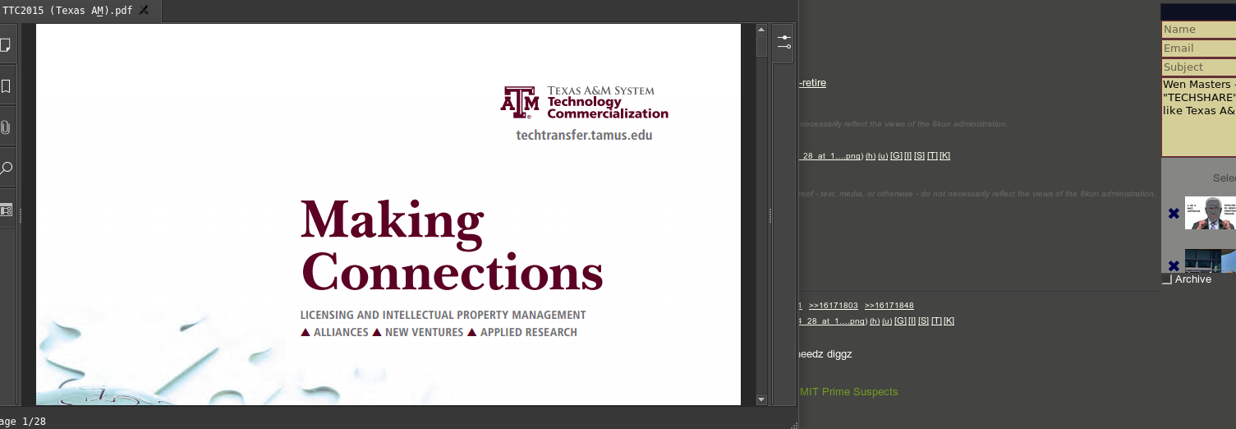1236x429 pixels.
Task: Remove the first attached image with X
Action: coord(1174,214)
